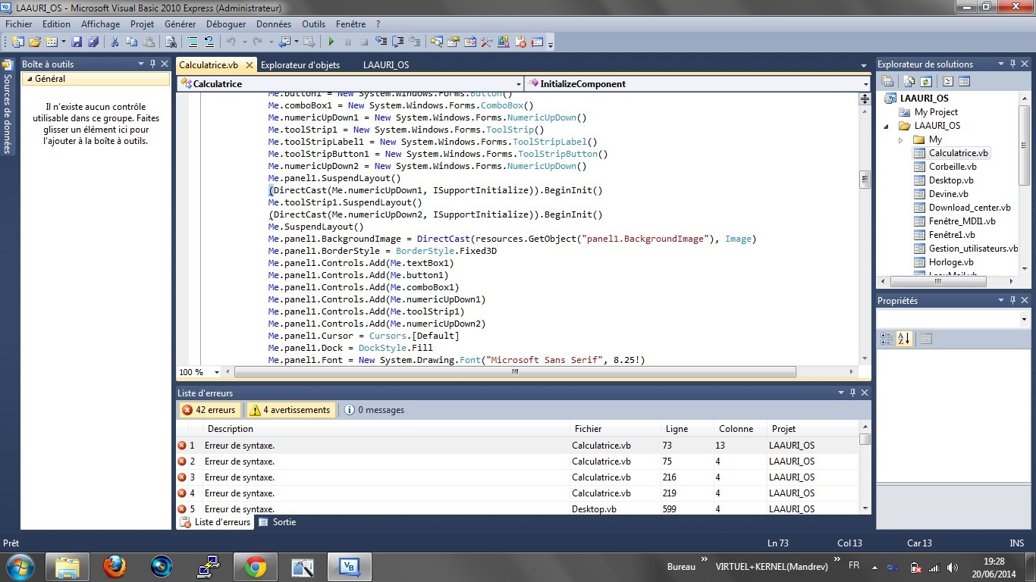Switch to the LAAURI_OS editor tab
This screenshot has width=1036, height=582.
386,65
